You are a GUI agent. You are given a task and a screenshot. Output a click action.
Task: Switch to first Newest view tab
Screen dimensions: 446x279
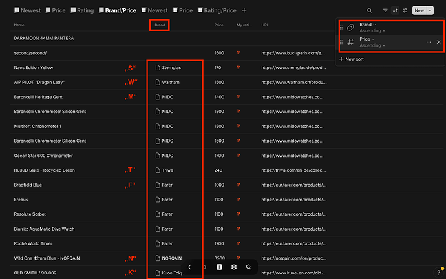coord(27,10)
